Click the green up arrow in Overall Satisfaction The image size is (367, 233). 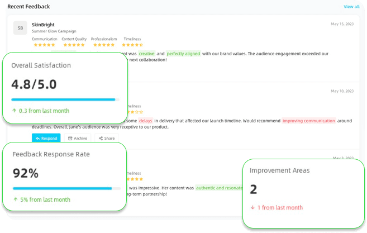coord(14,111)
